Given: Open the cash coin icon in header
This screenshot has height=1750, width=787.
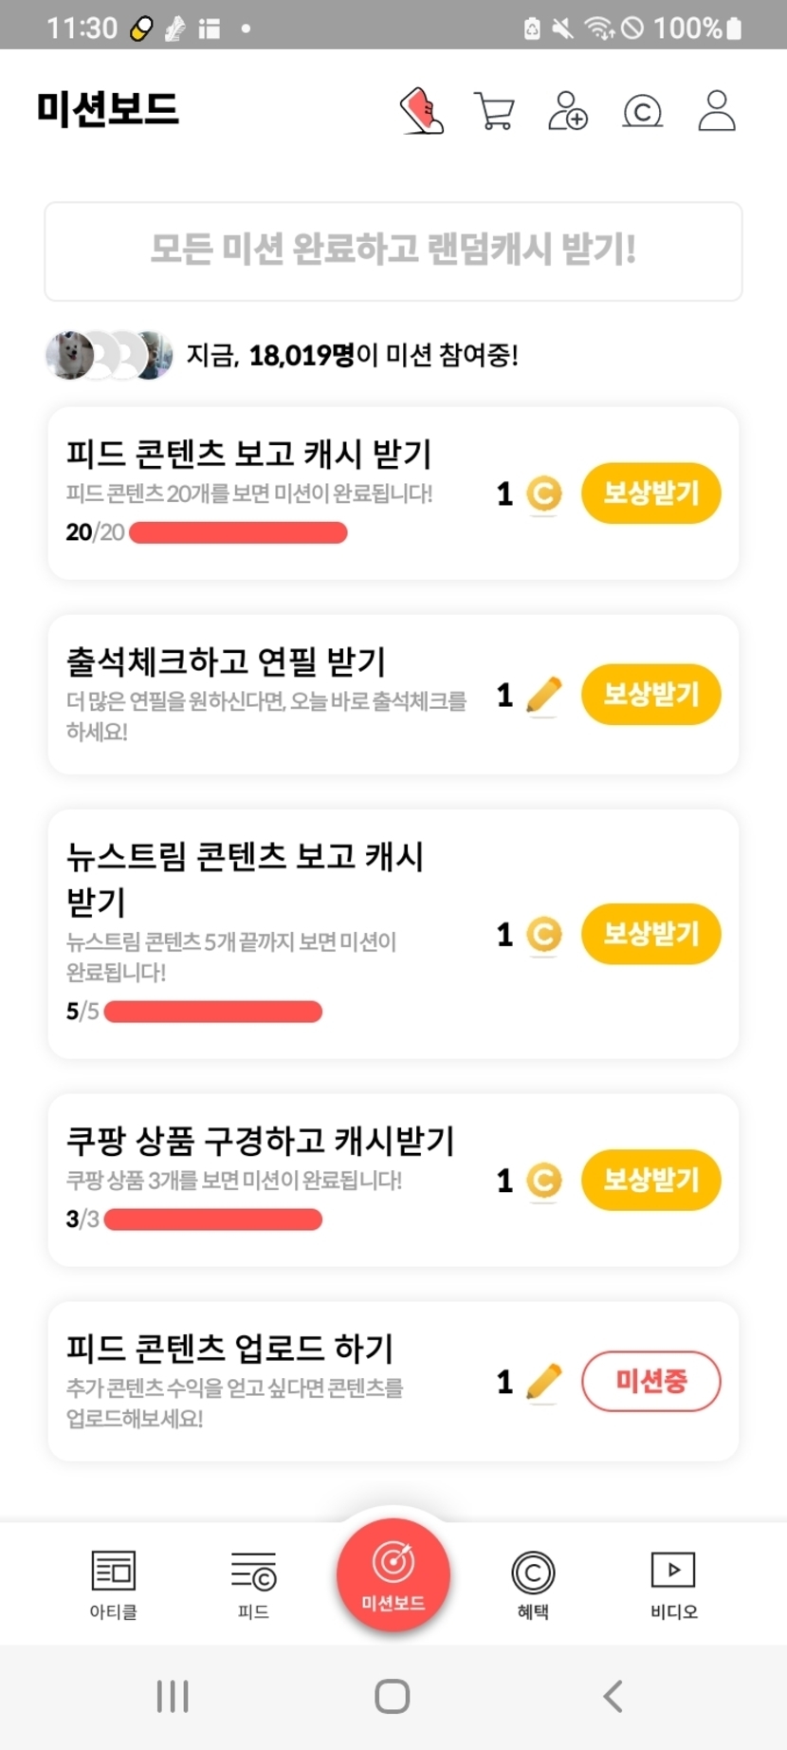Looking at the screenshot, I should (x=642, y=112).
